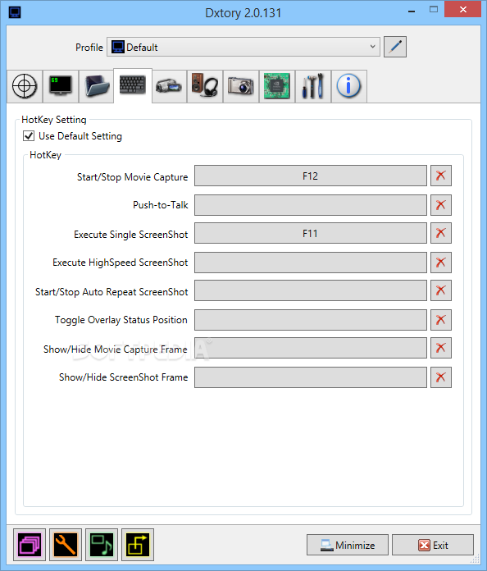Open the circuit board Advanced tab
This screenshot has height=571, width=487.
(x=276, y=86)
